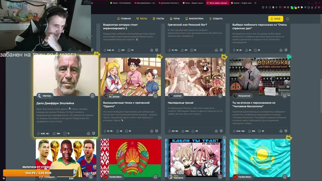Open statistics icon on the footballers card by Рикардо
The image size is (322, 181).
(x=91, y=177)
